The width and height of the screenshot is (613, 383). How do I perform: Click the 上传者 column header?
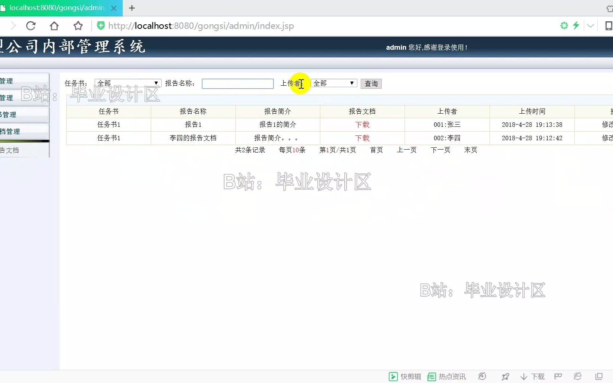click(447, 111)
